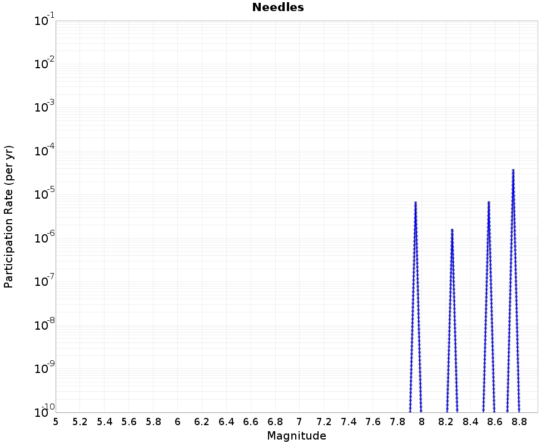Click the y-axis tick label 10^-5
The image size is (556, 444).
(44, 193)
